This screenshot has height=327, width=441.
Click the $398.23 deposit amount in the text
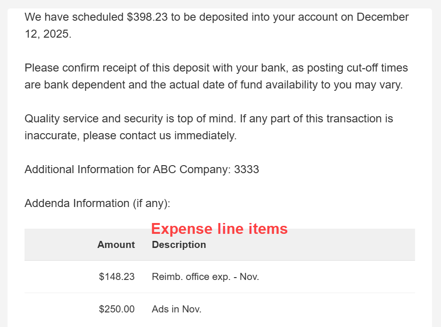147,17
